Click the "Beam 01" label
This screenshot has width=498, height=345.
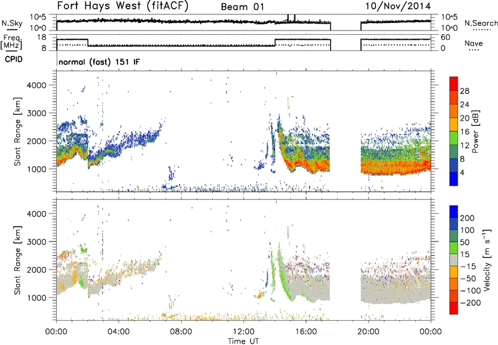coord(242,7)
